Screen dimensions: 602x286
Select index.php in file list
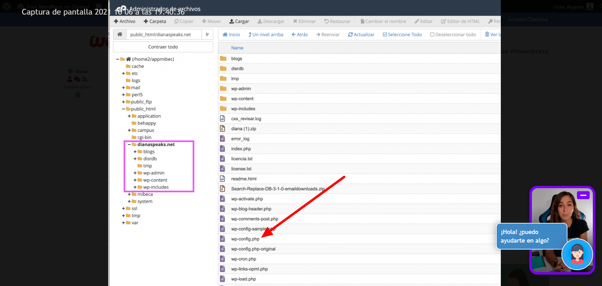[x=241, y=149]
